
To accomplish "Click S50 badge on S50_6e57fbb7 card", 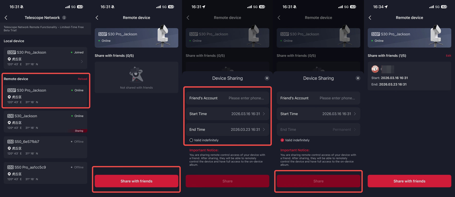I will tap(10, 142).
